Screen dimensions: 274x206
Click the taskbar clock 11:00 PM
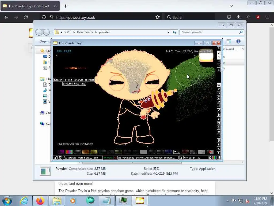click(x=260, y=201)
